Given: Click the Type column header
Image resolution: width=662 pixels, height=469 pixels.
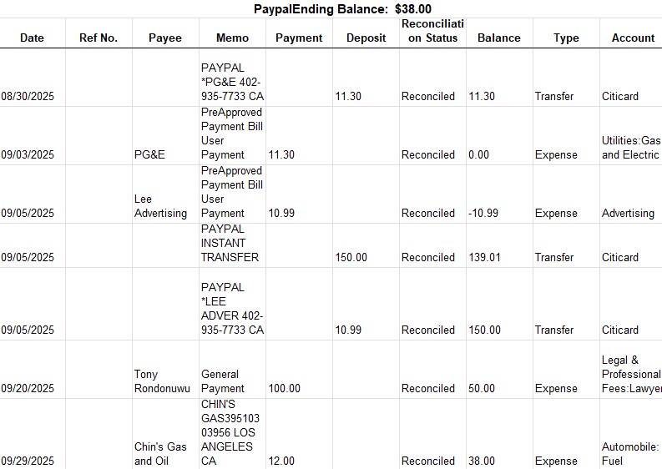Looking at the screenshot, I should tap(566, 38).
